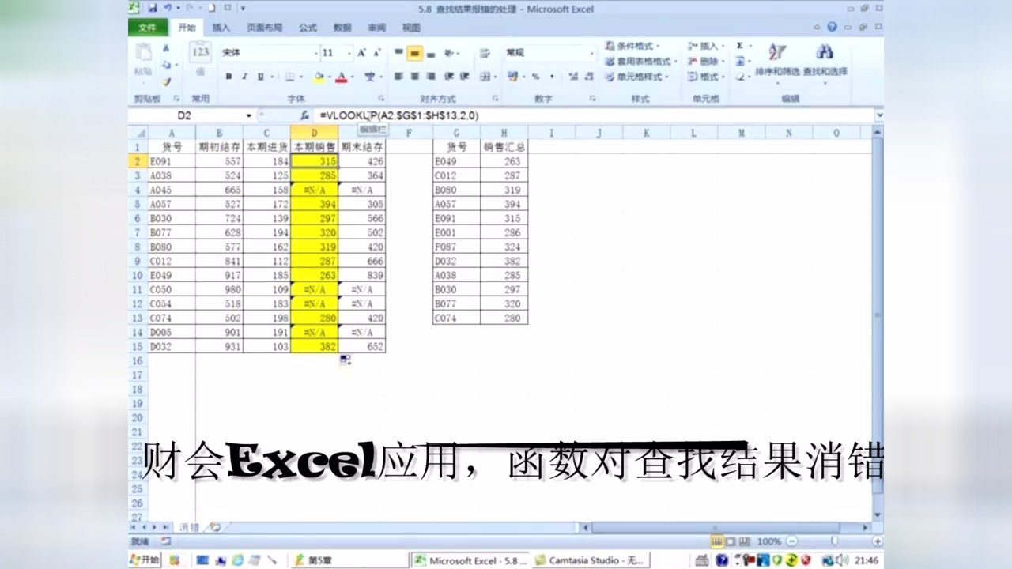
Task: Toggle Bold formatting
Action: click(x=228, y=77)
